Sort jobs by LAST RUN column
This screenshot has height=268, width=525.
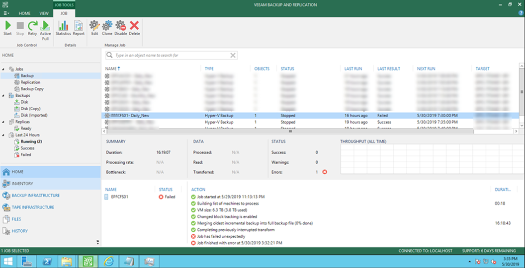[x=353, y=68]
